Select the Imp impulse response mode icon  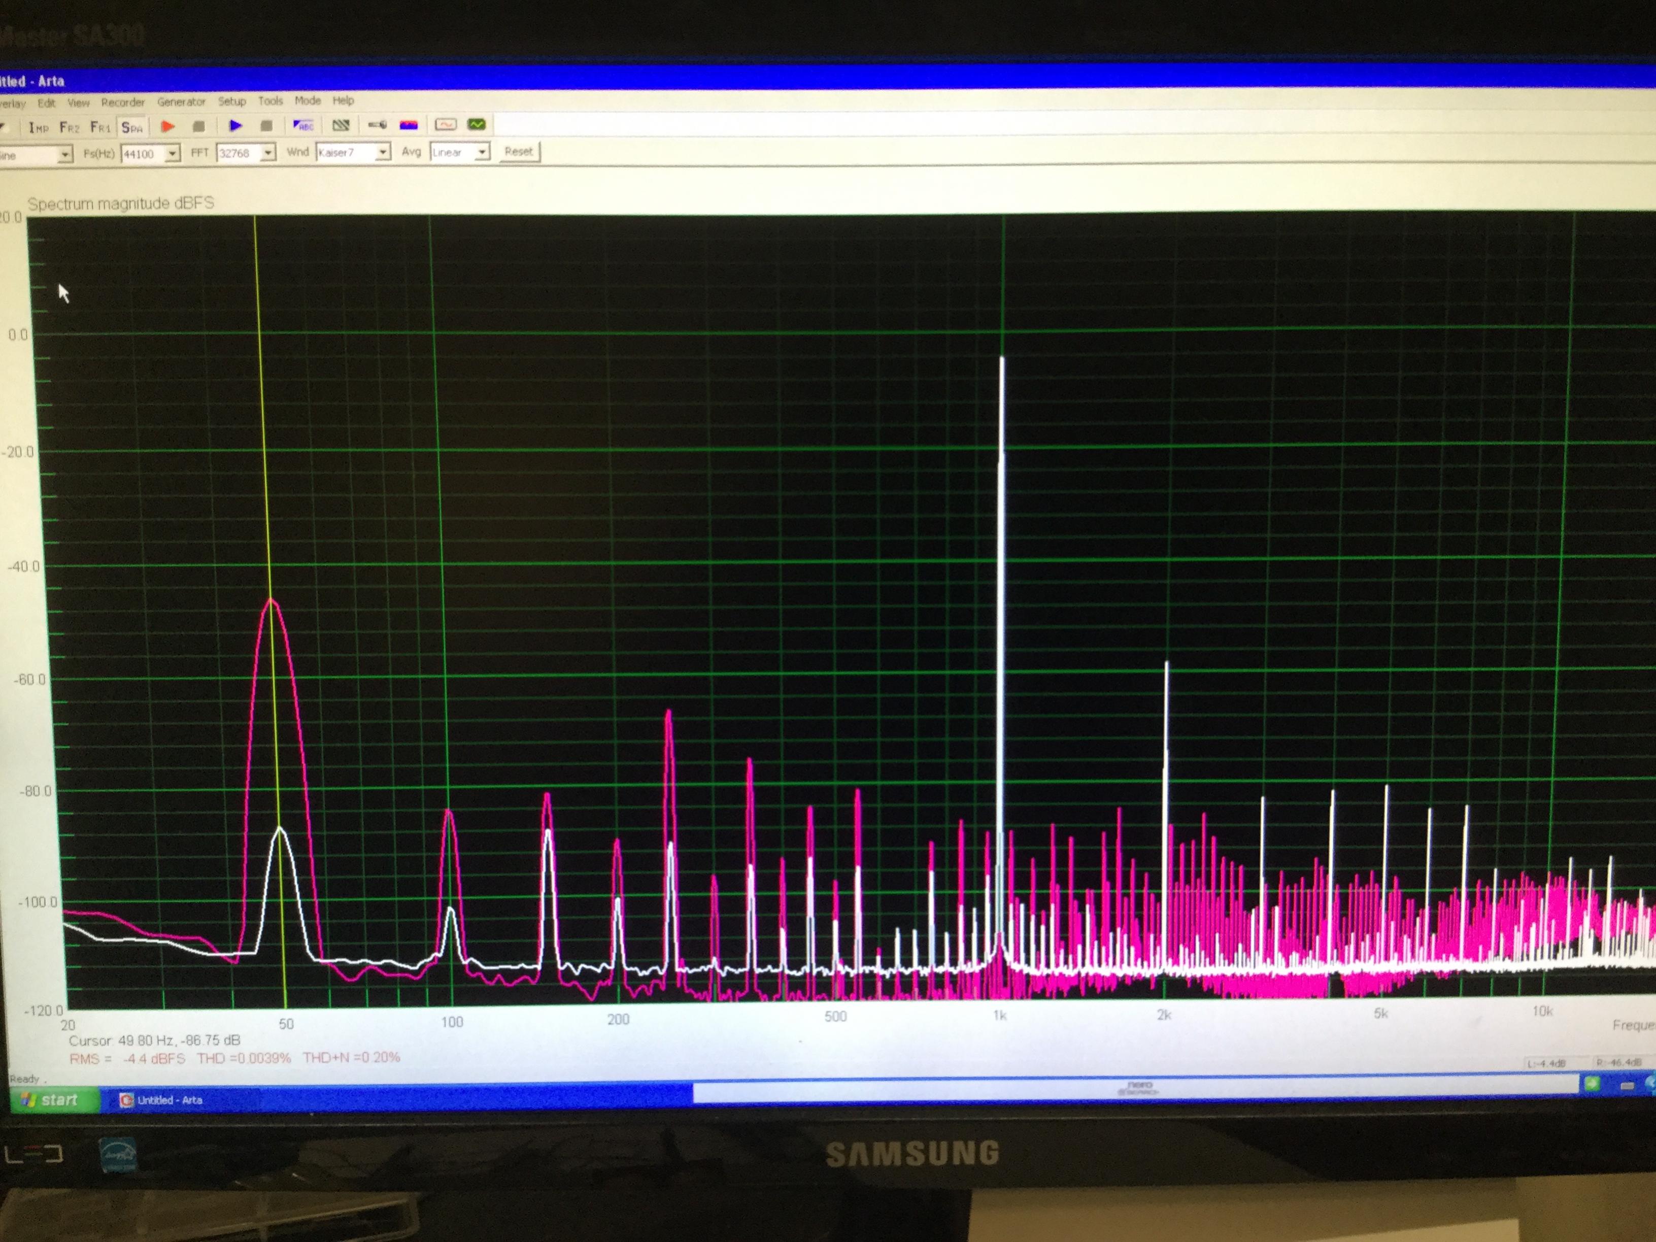click(x=38, y=127)
